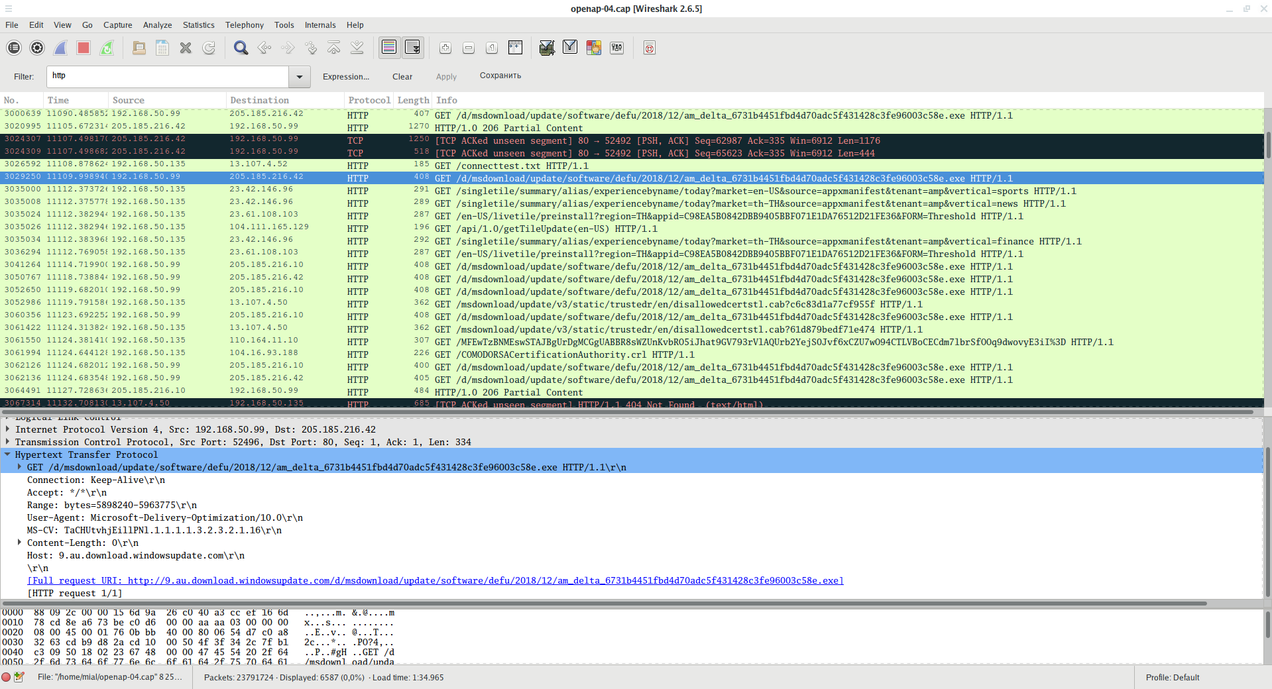
Task: Open the Coloring Rules icon
Action: click(x=593, y=48)
